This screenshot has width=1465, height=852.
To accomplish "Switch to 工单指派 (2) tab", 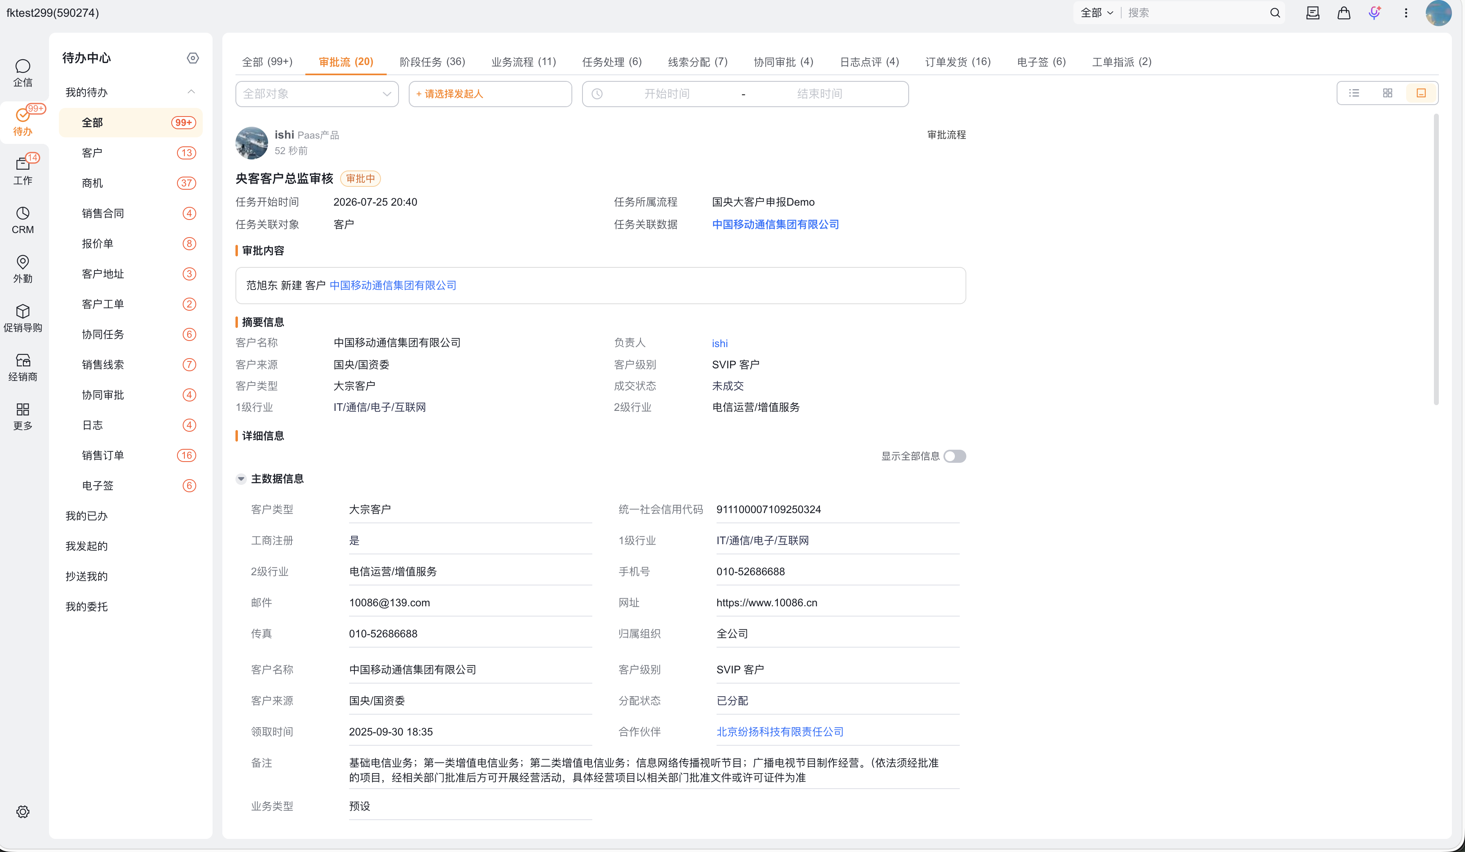I will pyautogui.click(x=1121, y=62).
